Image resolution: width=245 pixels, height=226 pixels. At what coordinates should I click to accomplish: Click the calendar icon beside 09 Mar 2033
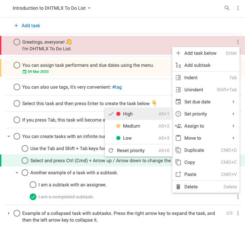(25, 72)
